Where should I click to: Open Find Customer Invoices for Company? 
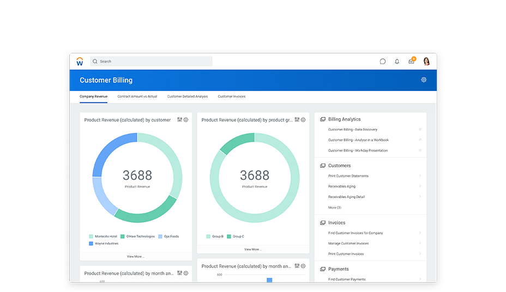click(356, 233)
